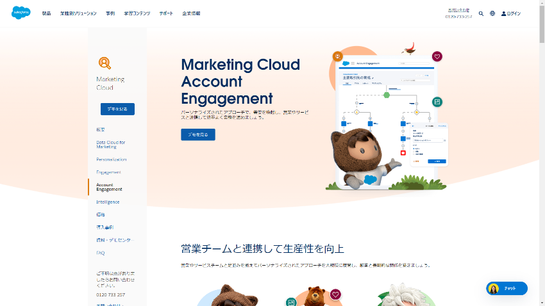The image size is (545, 306).
Task: Click the sidebar デモを見る button
Action: tap(117, 109)
